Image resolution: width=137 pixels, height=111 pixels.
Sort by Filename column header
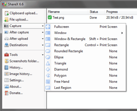point(67,12)
